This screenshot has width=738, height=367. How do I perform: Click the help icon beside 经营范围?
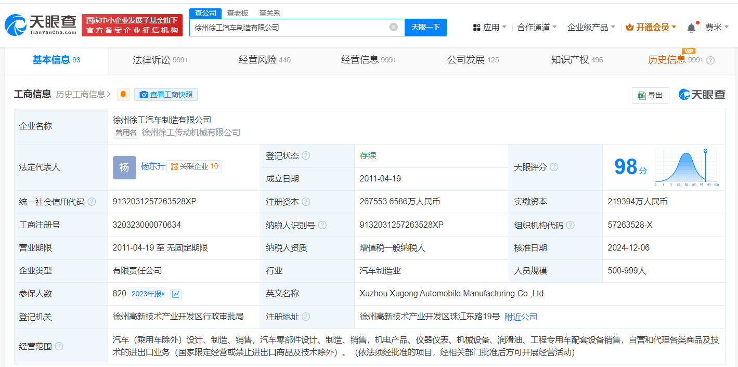[x=59, y=346]
